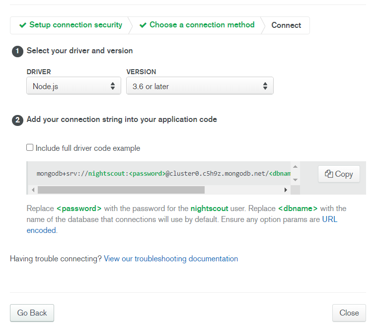Enable Include full driver code example checkbox
Viewport: 377px width, 331px height.
[30, 147]
